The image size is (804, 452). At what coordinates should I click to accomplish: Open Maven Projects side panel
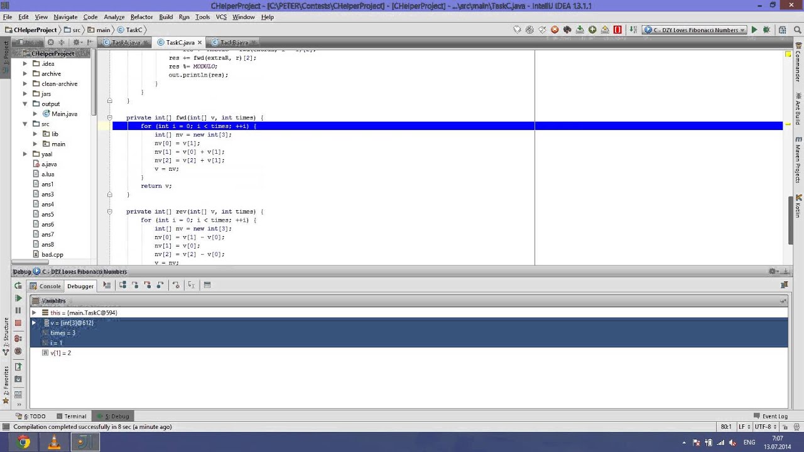pyautogui.click(x=798, y=161)
